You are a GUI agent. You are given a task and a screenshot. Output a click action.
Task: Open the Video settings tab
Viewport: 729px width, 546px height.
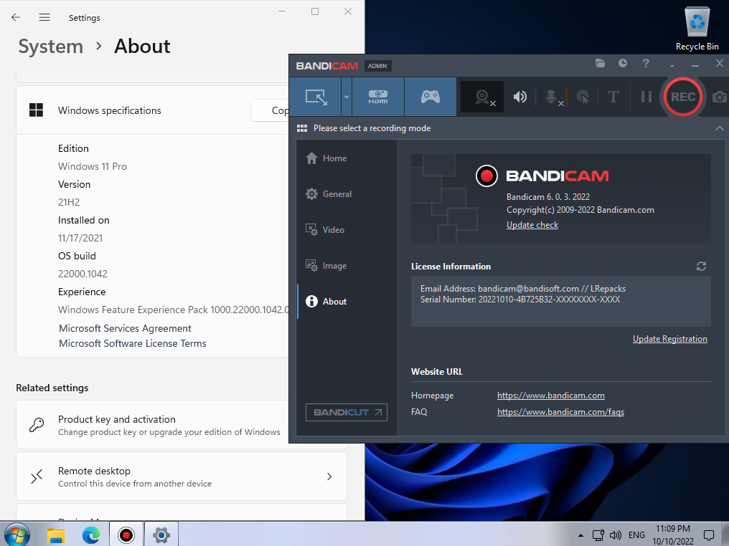pos(346,230)
